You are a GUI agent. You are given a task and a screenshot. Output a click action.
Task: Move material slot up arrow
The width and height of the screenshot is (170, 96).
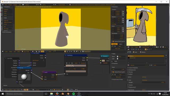point(166,61)
